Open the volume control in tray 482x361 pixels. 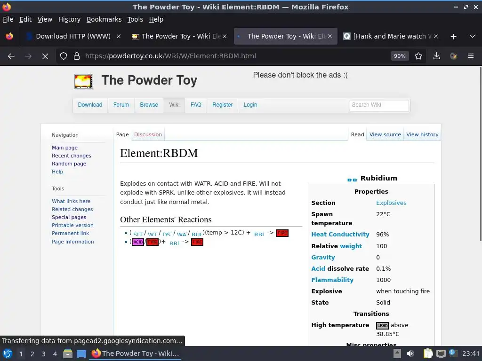[x=410, y=353]
